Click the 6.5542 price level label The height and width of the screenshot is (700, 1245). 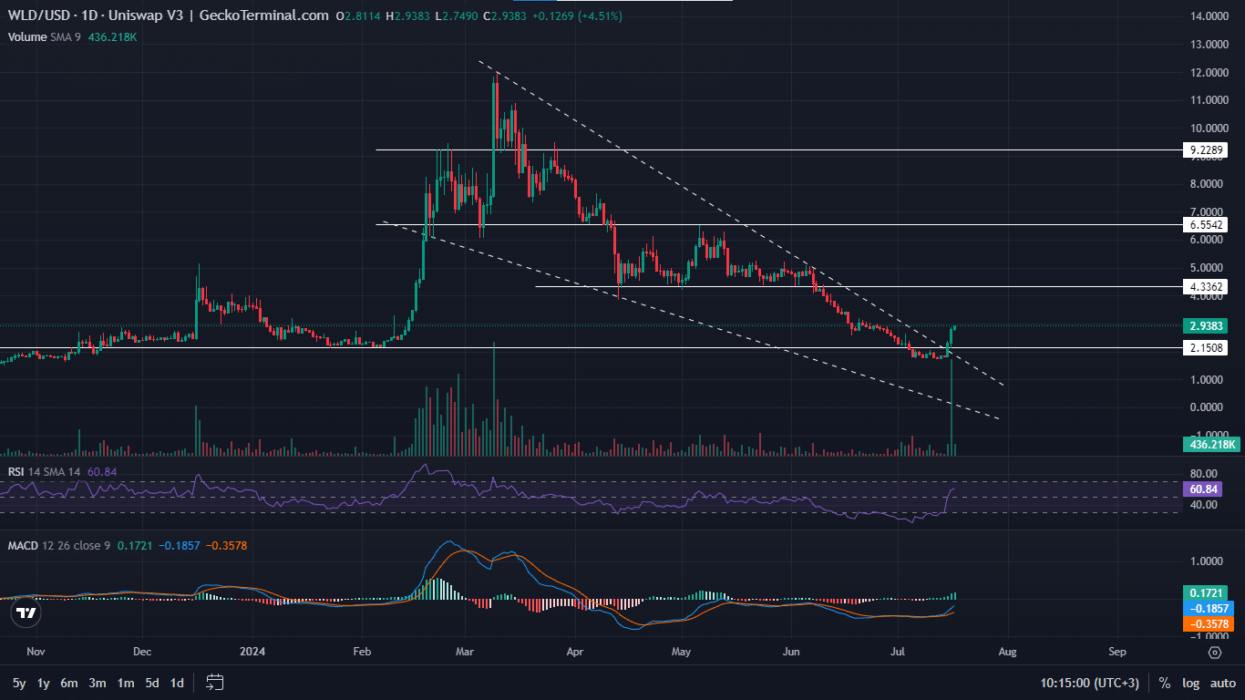(x=1207, y=224)
